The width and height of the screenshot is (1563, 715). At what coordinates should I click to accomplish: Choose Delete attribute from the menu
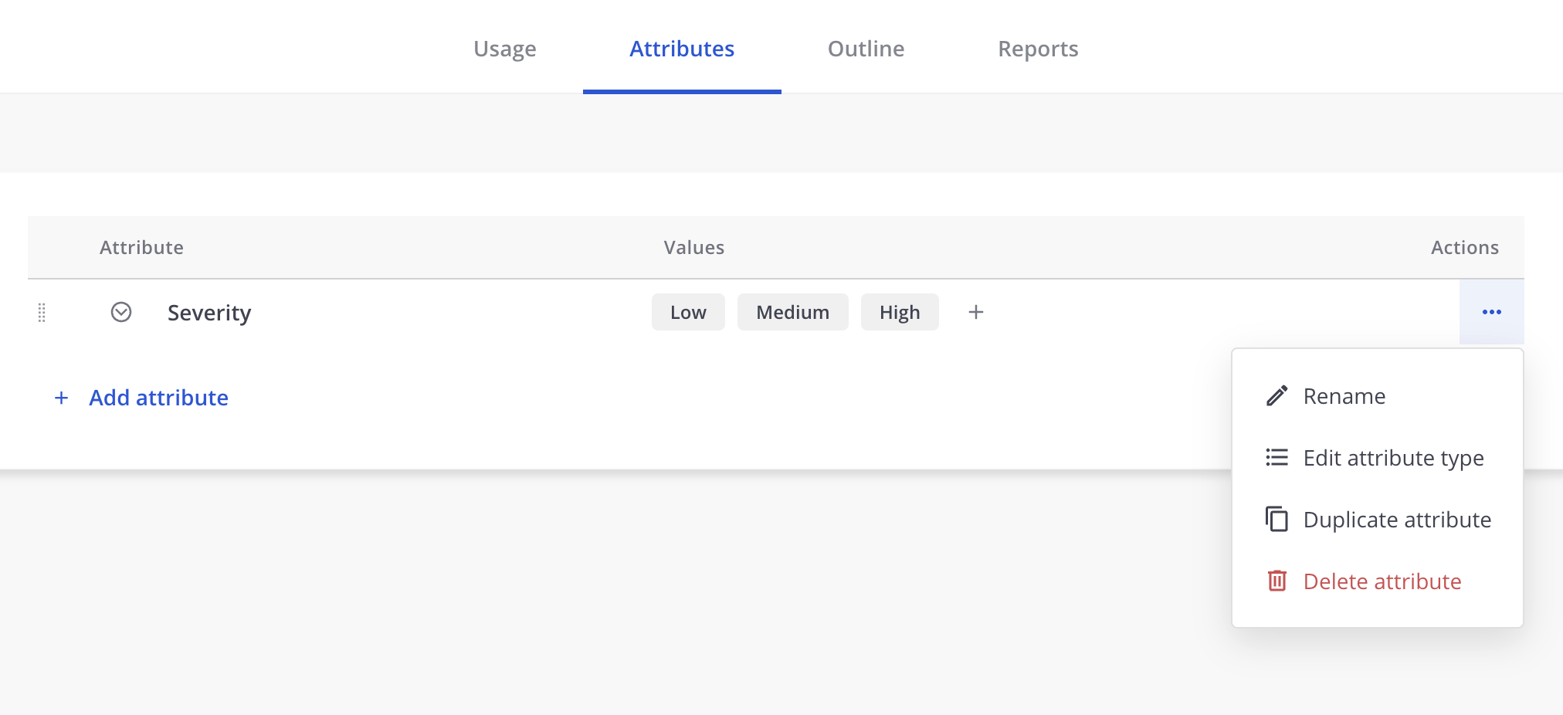[x=1382, y=581]
